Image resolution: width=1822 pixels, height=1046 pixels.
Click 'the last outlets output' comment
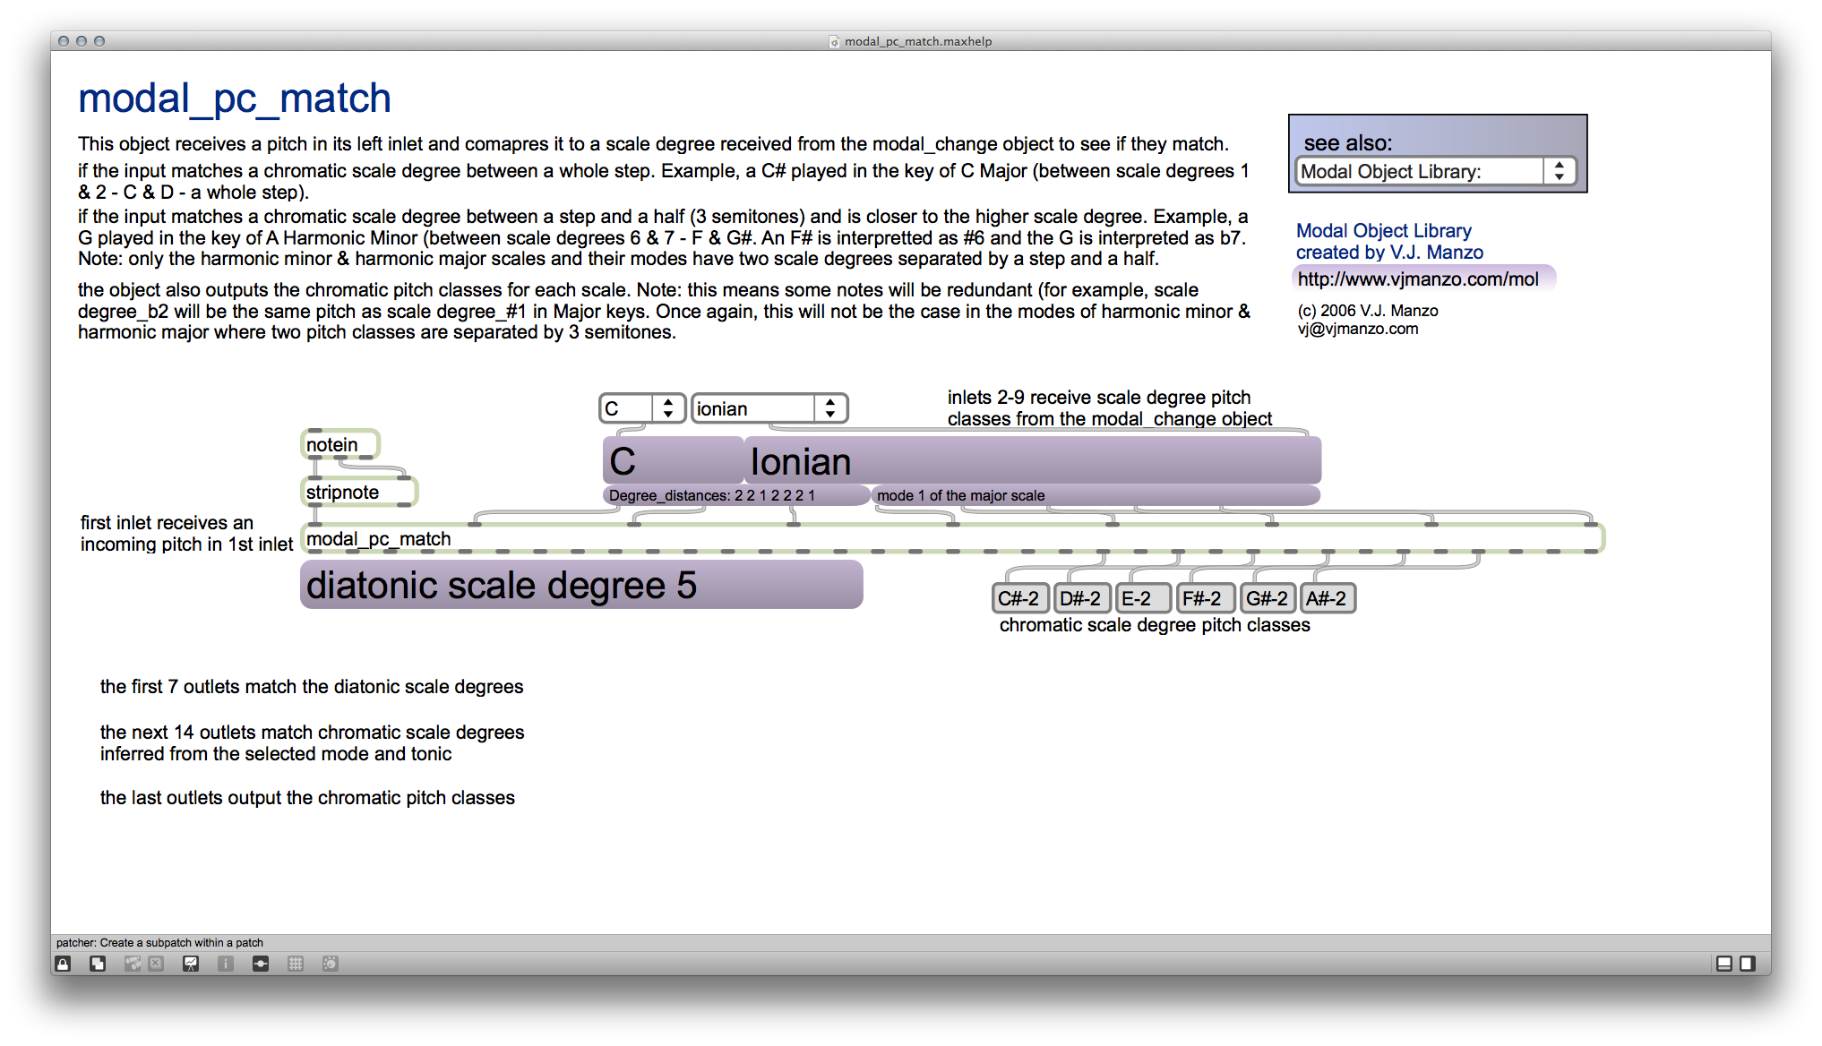click(307, 798)
